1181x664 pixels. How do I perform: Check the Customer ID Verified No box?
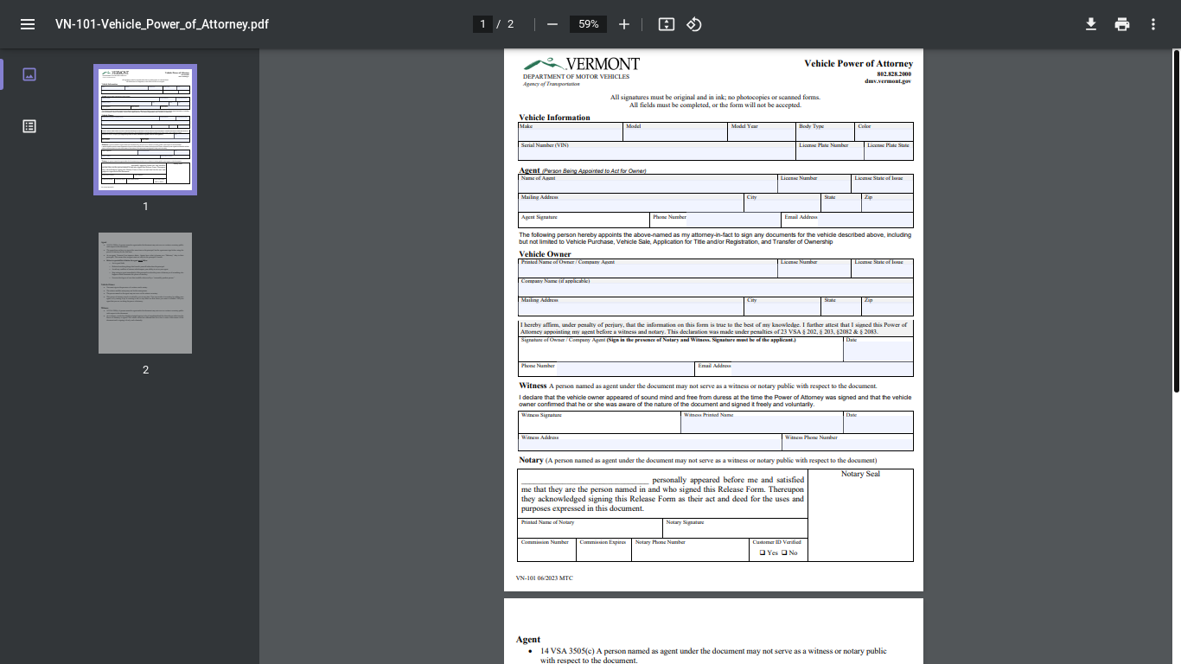pyautogui.click(x=784, y=552)
